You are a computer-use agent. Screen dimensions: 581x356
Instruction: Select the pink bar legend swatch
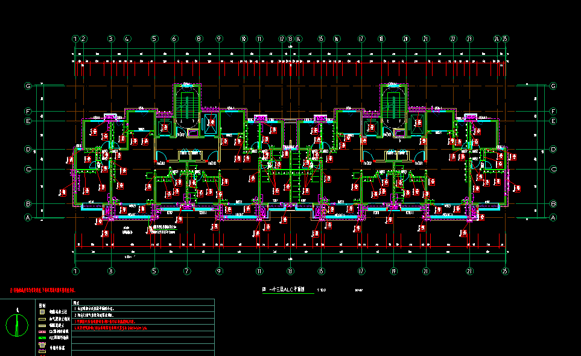[42, 332]
